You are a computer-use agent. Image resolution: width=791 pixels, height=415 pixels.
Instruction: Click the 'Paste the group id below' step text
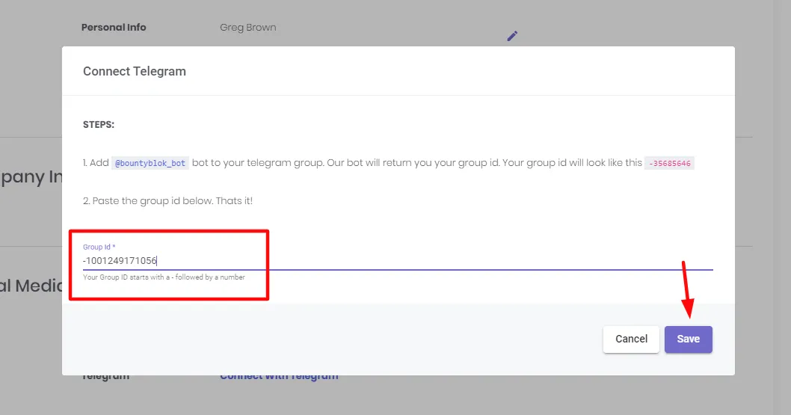pyautogui.click(x=167, y=200)
